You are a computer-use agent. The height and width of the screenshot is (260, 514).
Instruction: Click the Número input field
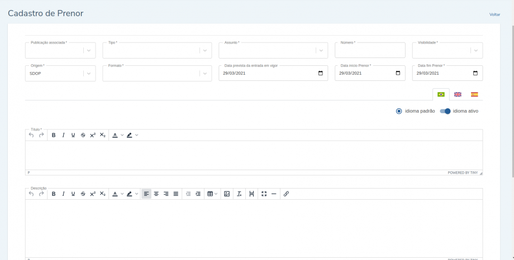[x=370, y=51]
